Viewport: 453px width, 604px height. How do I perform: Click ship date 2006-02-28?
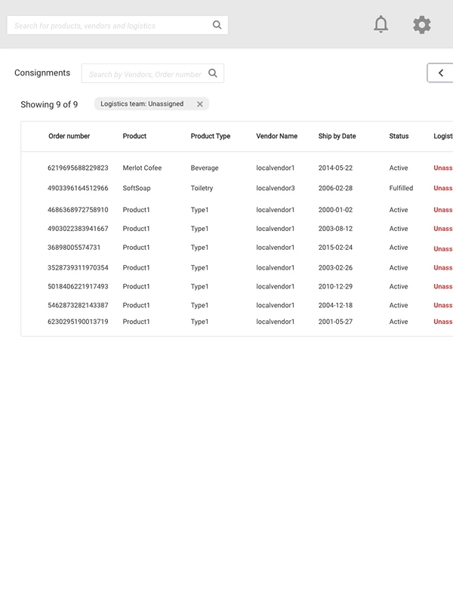click(335, 188)
